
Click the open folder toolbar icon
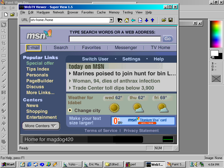(x=164, y=20)
